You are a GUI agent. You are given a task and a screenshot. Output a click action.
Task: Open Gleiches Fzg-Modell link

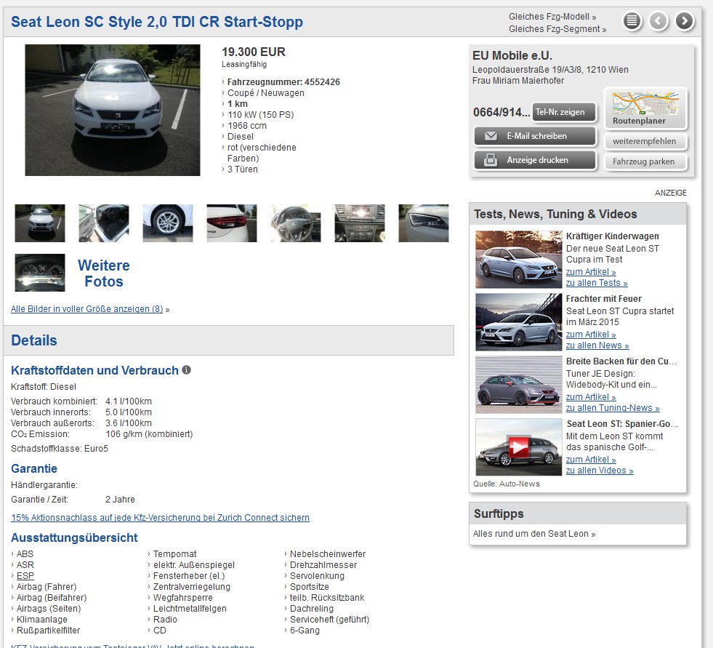coord(552,17)
